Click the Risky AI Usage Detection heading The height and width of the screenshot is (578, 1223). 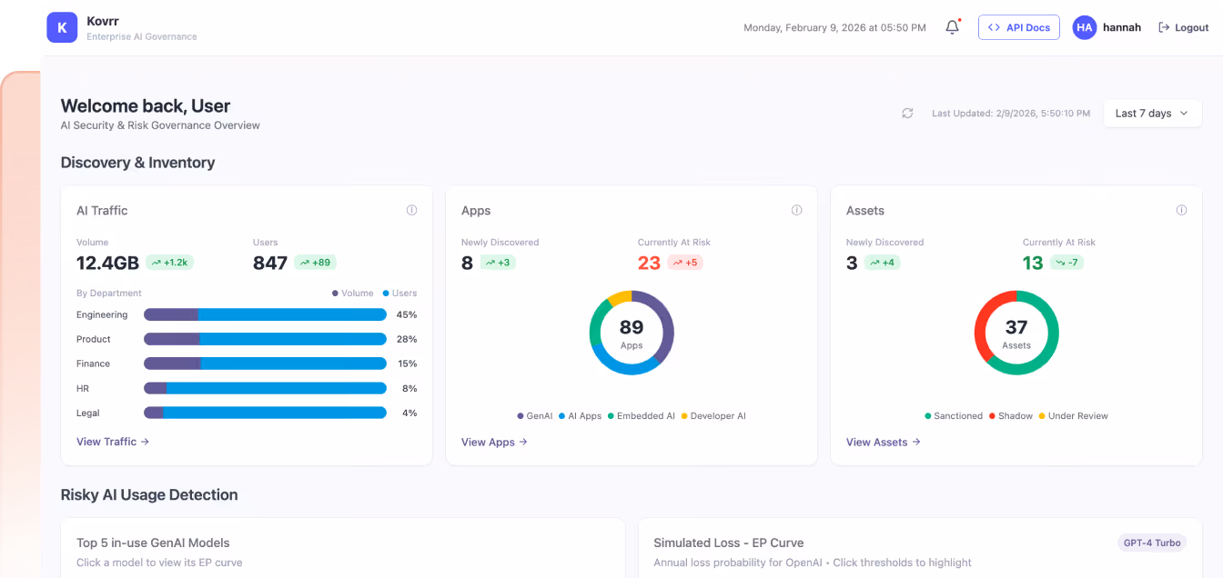point(149,495)
